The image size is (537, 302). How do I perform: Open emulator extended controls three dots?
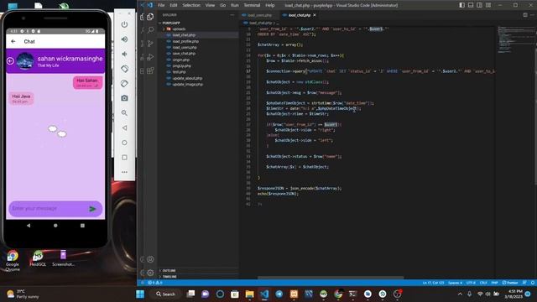124,172
